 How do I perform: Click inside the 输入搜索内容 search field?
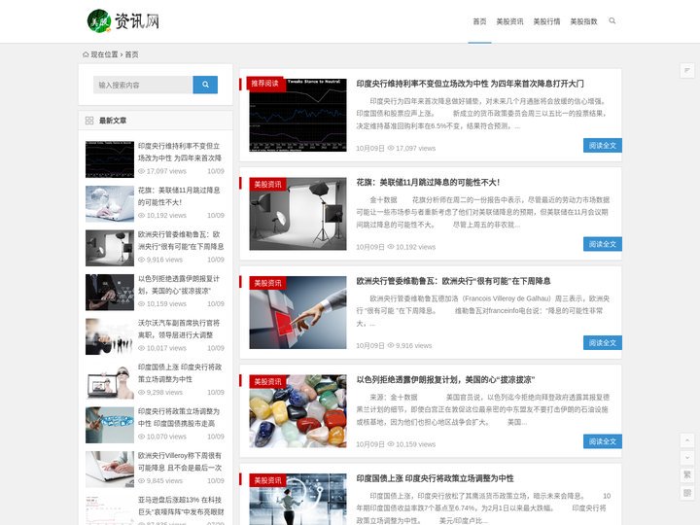coord(143,85)
